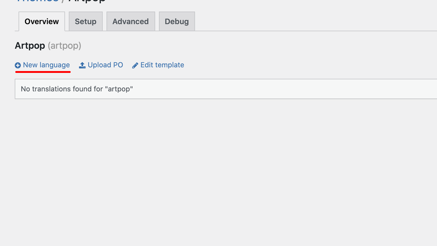Click the PO text in Upload PO
The height and width of the screenshot is (246, 437).
118,65
